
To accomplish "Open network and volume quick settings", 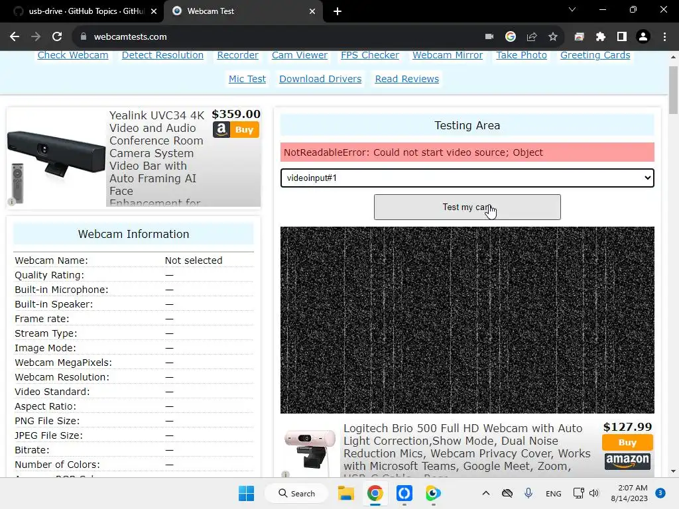I will coord(586,493).
